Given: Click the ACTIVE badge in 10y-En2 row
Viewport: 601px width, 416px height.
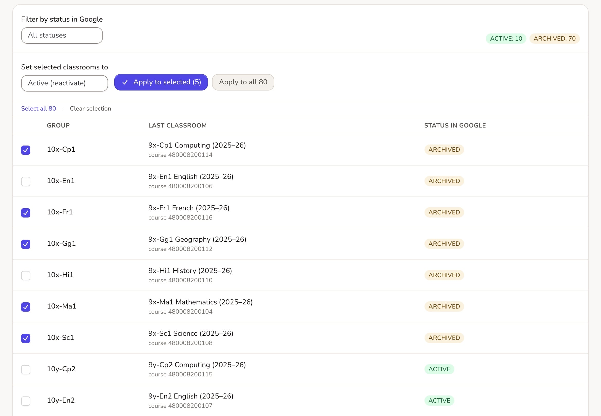Looking at the screenshot, I should pos(439,401).
